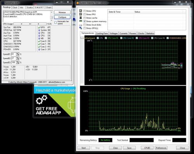The width and height of the screenshot is (194, 154).
Task: Tick Automatic fan speed checkbox in SpeedFan
Action: pyautogui.click(x=55, y=23)
